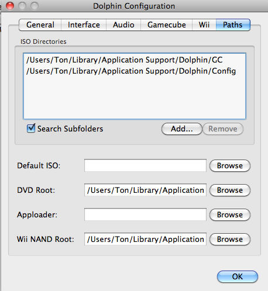This screenshot has width=268, height=291.
Task: Select the Dolphin/Config directory entry
Action: click(135, 71)
